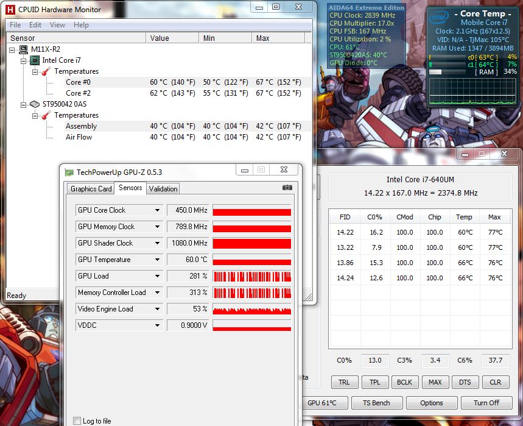Click the GPU 61°C button
This screenshot has height=426, width=523.
coord(324,403)
